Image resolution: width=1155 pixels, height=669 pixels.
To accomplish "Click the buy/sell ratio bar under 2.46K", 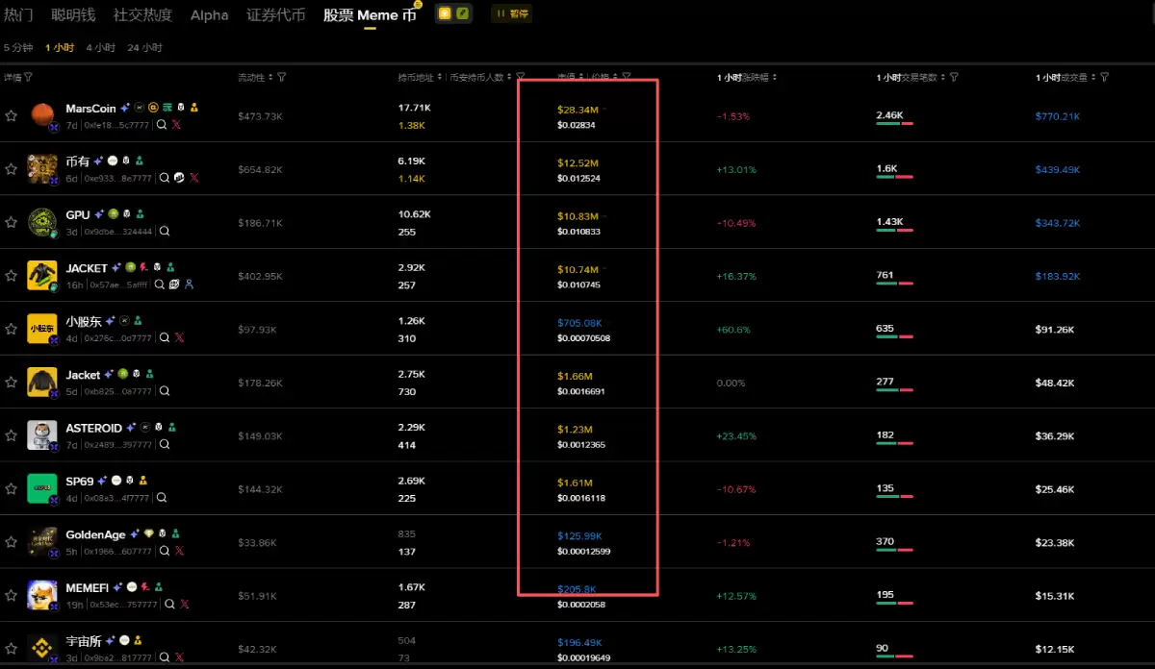I will point(894,123).
